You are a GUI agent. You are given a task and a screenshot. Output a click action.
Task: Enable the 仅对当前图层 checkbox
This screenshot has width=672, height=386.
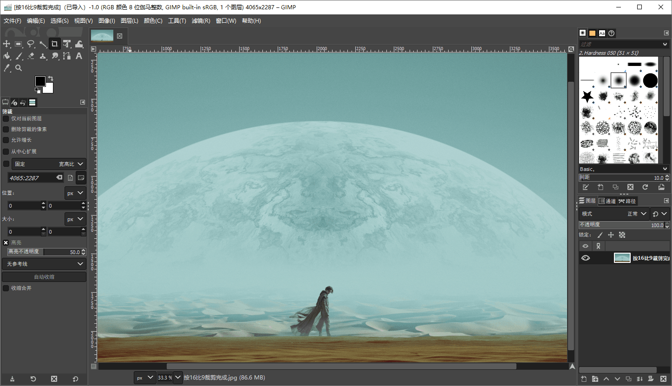(6, 119)
